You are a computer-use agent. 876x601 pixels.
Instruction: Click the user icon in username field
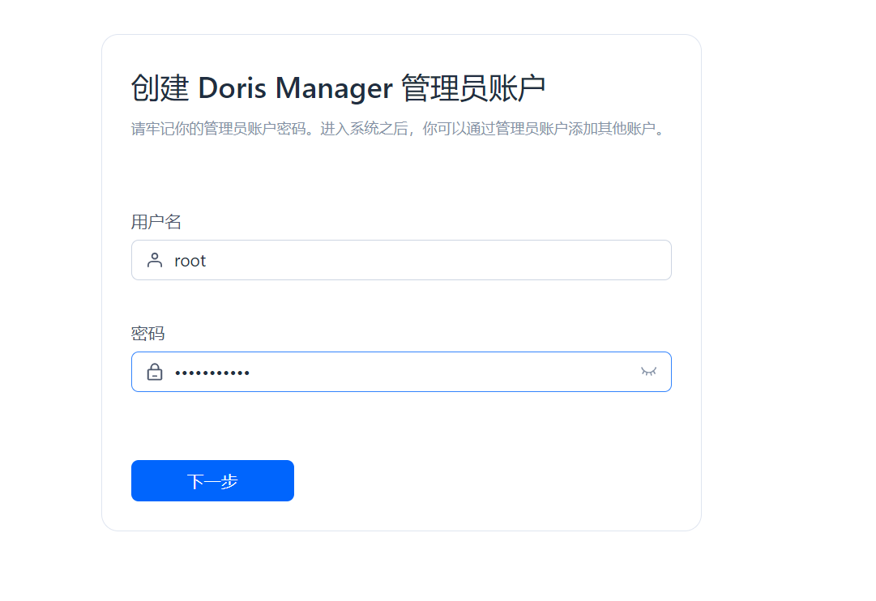point(155,260)
